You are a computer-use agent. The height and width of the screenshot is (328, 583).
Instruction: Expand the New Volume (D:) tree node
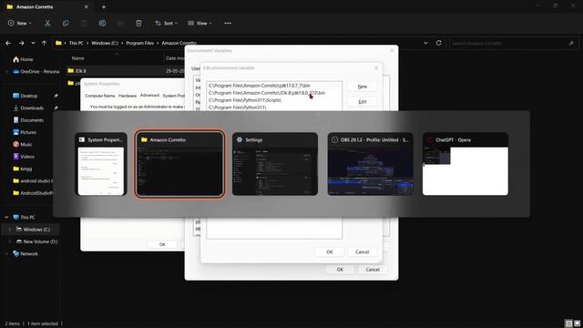[x=10, y=241]
